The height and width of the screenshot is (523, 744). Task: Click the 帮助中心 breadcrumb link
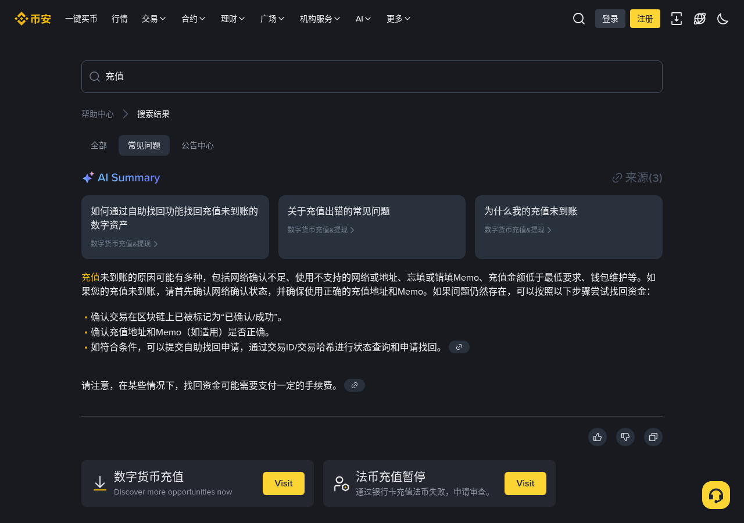pos(98,114)
